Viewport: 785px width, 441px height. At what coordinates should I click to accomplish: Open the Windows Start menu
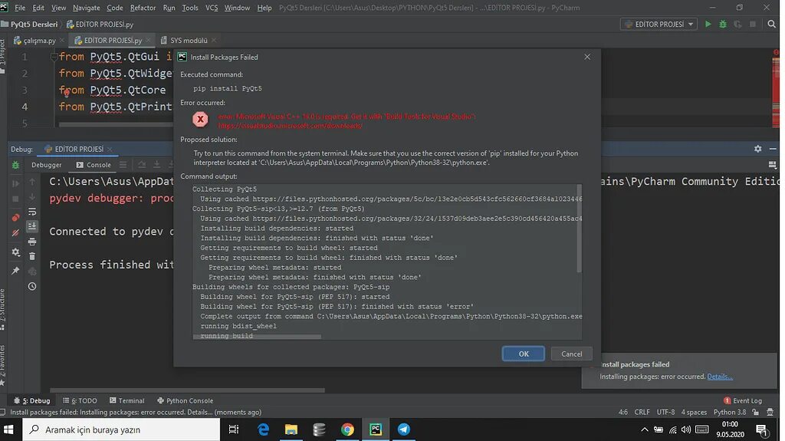point(8,429)
